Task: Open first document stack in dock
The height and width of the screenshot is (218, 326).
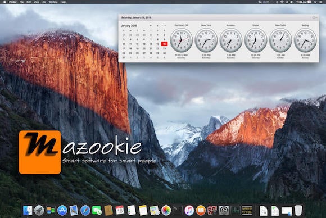Action: click(x=264, y=211)
